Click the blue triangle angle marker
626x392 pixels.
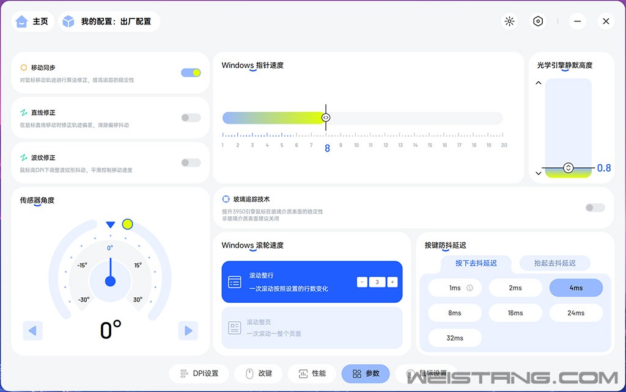point(111,225)
